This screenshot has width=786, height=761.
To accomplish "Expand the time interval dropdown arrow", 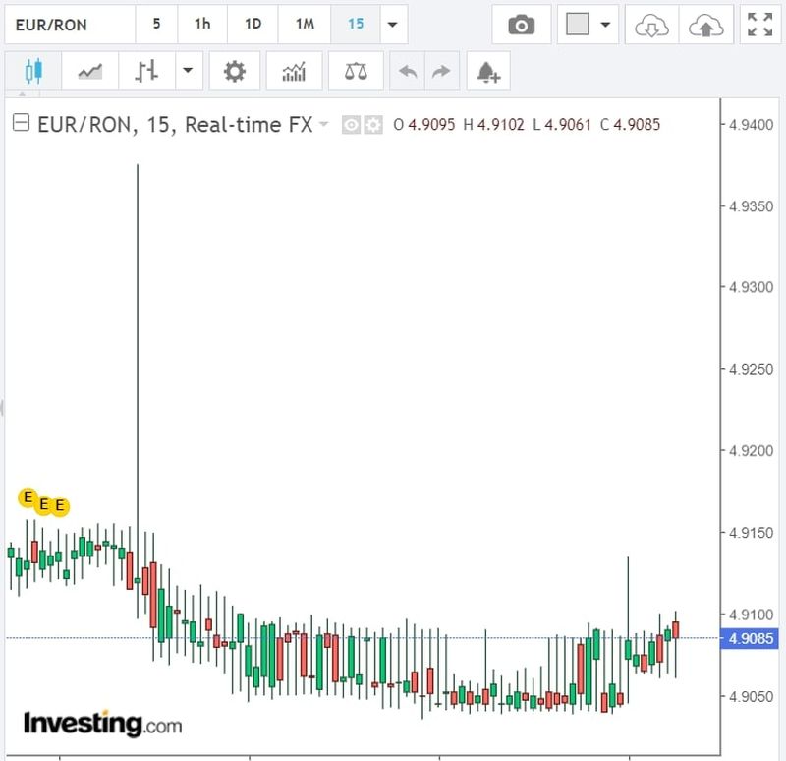I will point(393,25).
